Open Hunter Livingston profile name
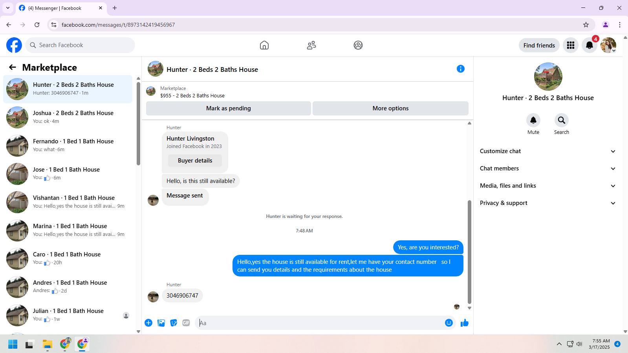 coord(190,139)
